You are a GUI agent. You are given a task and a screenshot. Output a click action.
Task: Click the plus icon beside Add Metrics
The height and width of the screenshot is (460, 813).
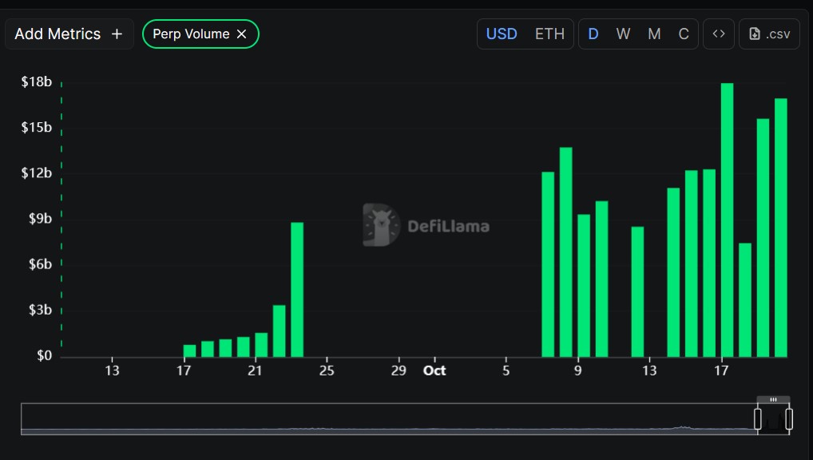coord(117,34)
